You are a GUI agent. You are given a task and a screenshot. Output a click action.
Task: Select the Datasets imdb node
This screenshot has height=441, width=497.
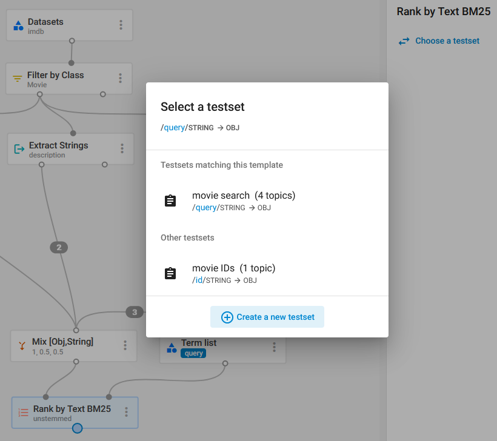click(70, 25)
